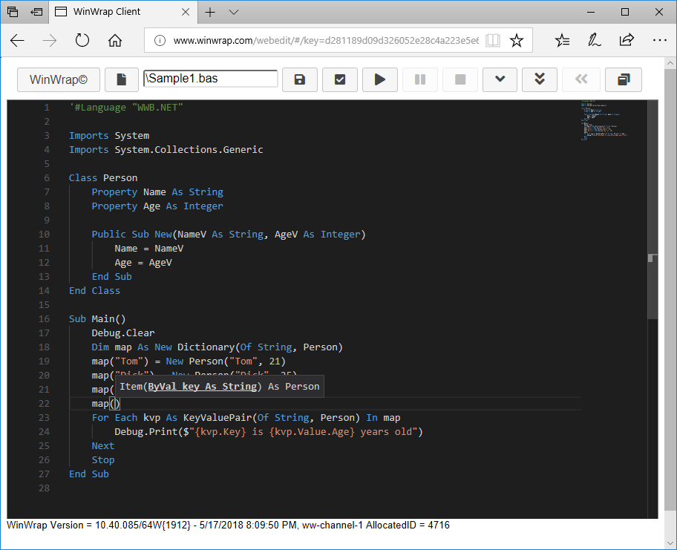Click the new file icon button
677x550 pixels.
(122, 79)
